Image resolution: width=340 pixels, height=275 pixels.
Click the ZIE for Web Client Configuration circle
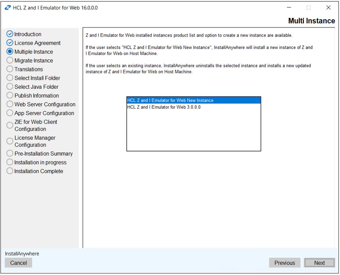tap(10, 125)
